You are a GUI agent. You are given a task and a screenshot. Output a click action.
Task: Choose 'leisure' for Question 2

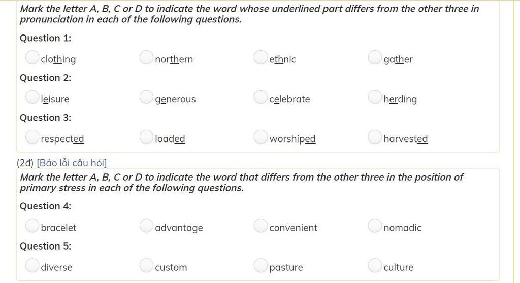[x=32, y=97]
